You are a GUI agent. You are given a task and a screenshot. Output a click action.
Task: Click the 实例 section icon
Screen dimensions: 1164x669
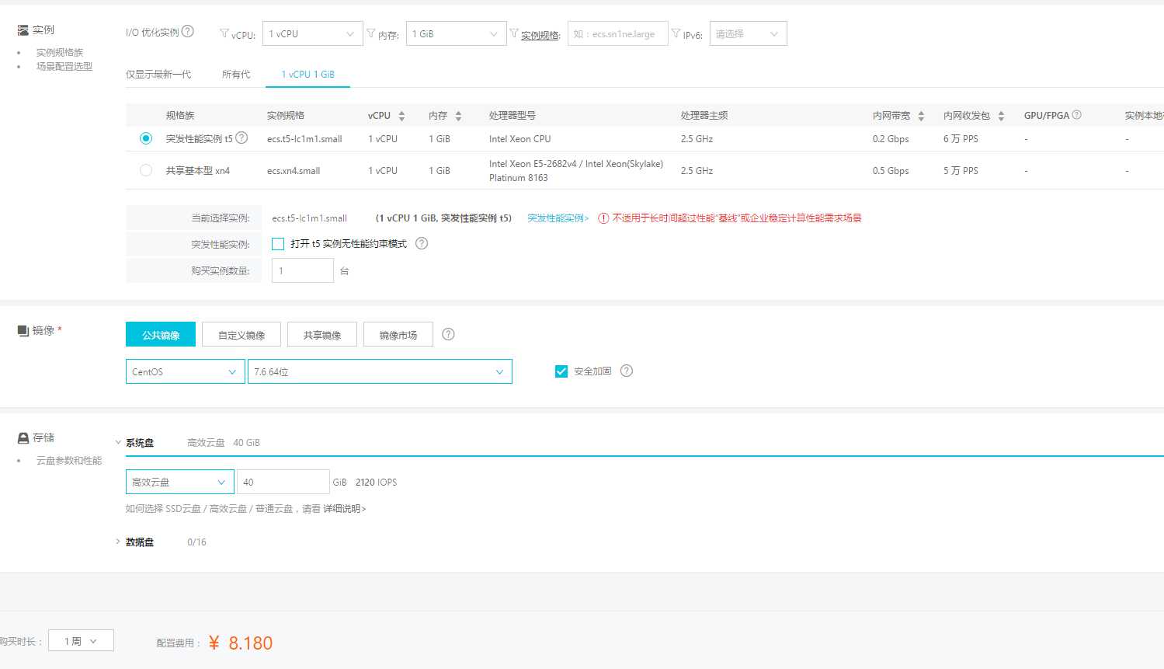pyautogui.click(x=23, y=30)
